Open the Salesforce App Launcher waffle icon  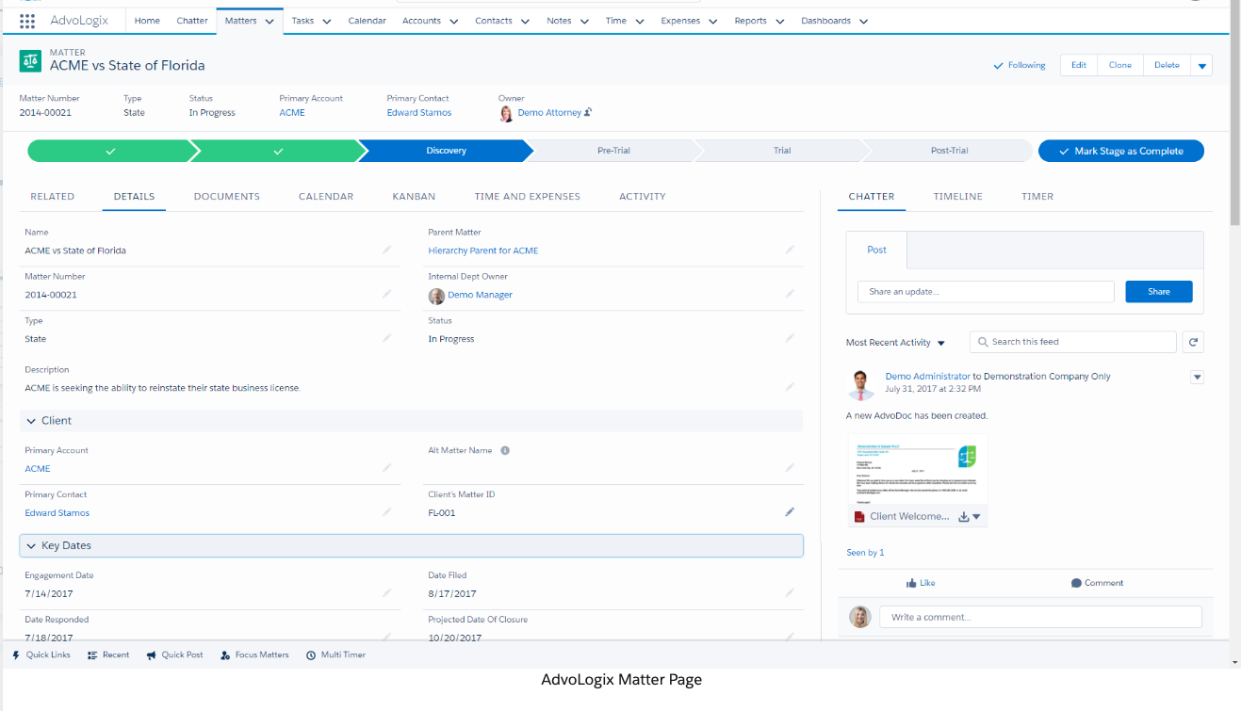tap(26, 21)
